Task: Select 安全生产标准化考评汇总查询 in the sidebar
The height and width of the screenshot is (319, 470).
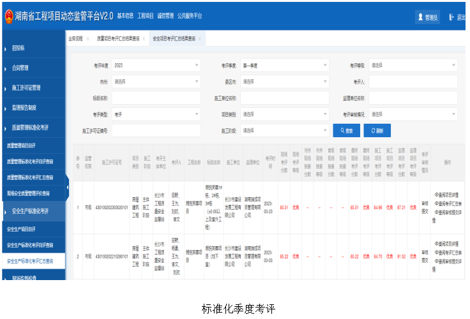Action: 34,261
